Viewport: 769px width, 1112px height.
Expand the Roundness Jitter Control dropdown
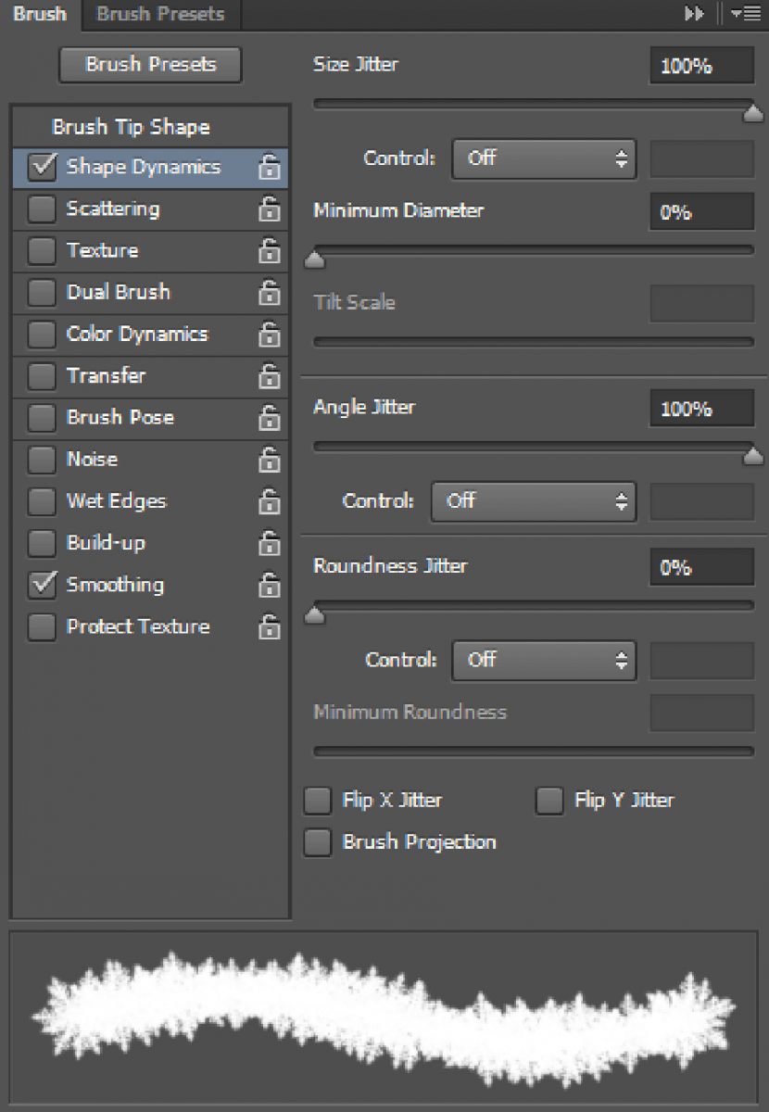pos(544,661)
